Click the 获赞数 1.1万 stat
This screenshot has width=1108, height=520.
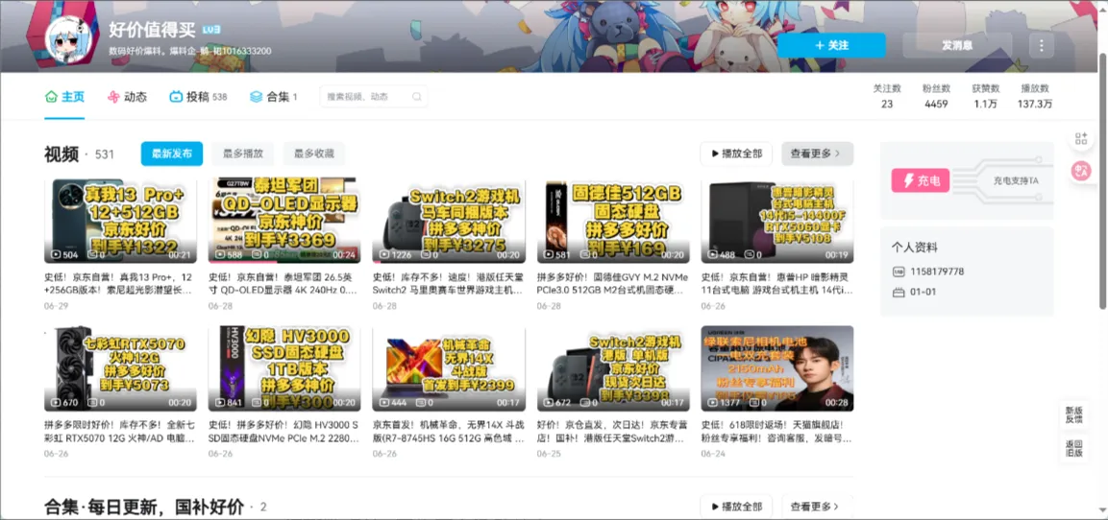pyautogui.click(x=985, y=96)
